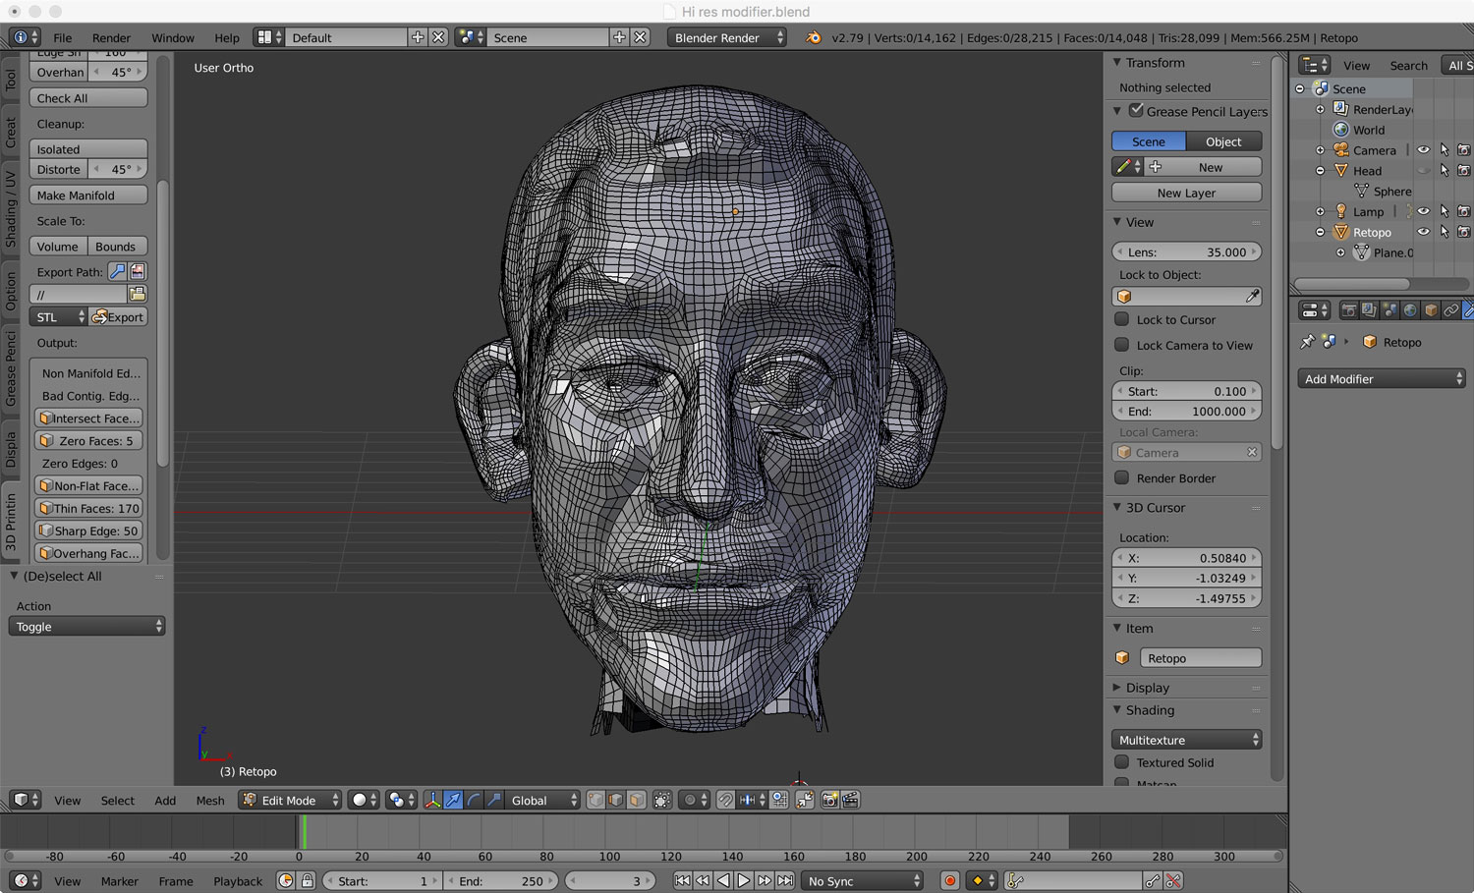The width and height of the screenshot is (1474, 893).
Task: Click the auto keyframe record button
Action: (949, 881)
